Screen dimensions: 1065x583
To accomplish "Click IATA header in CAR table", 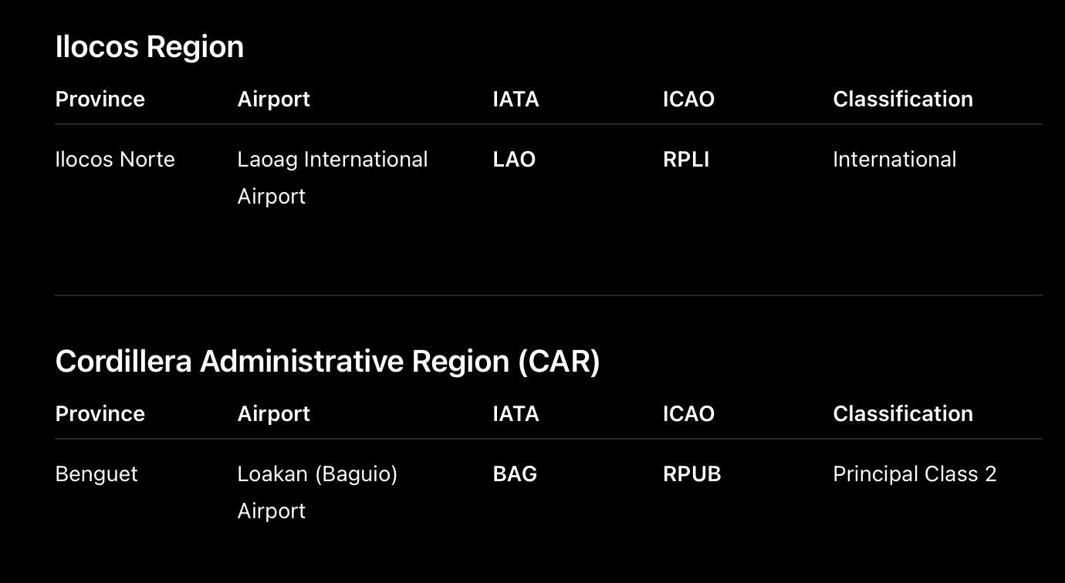I will [516, 414].
